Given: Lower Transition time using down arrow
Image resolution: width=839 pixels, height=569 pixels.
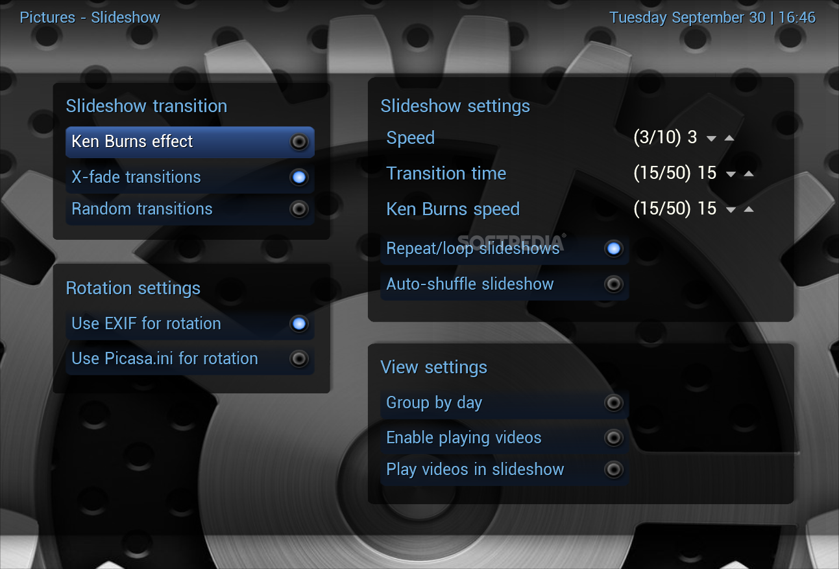Looking at the screenshot, I should tap(731, 174).
